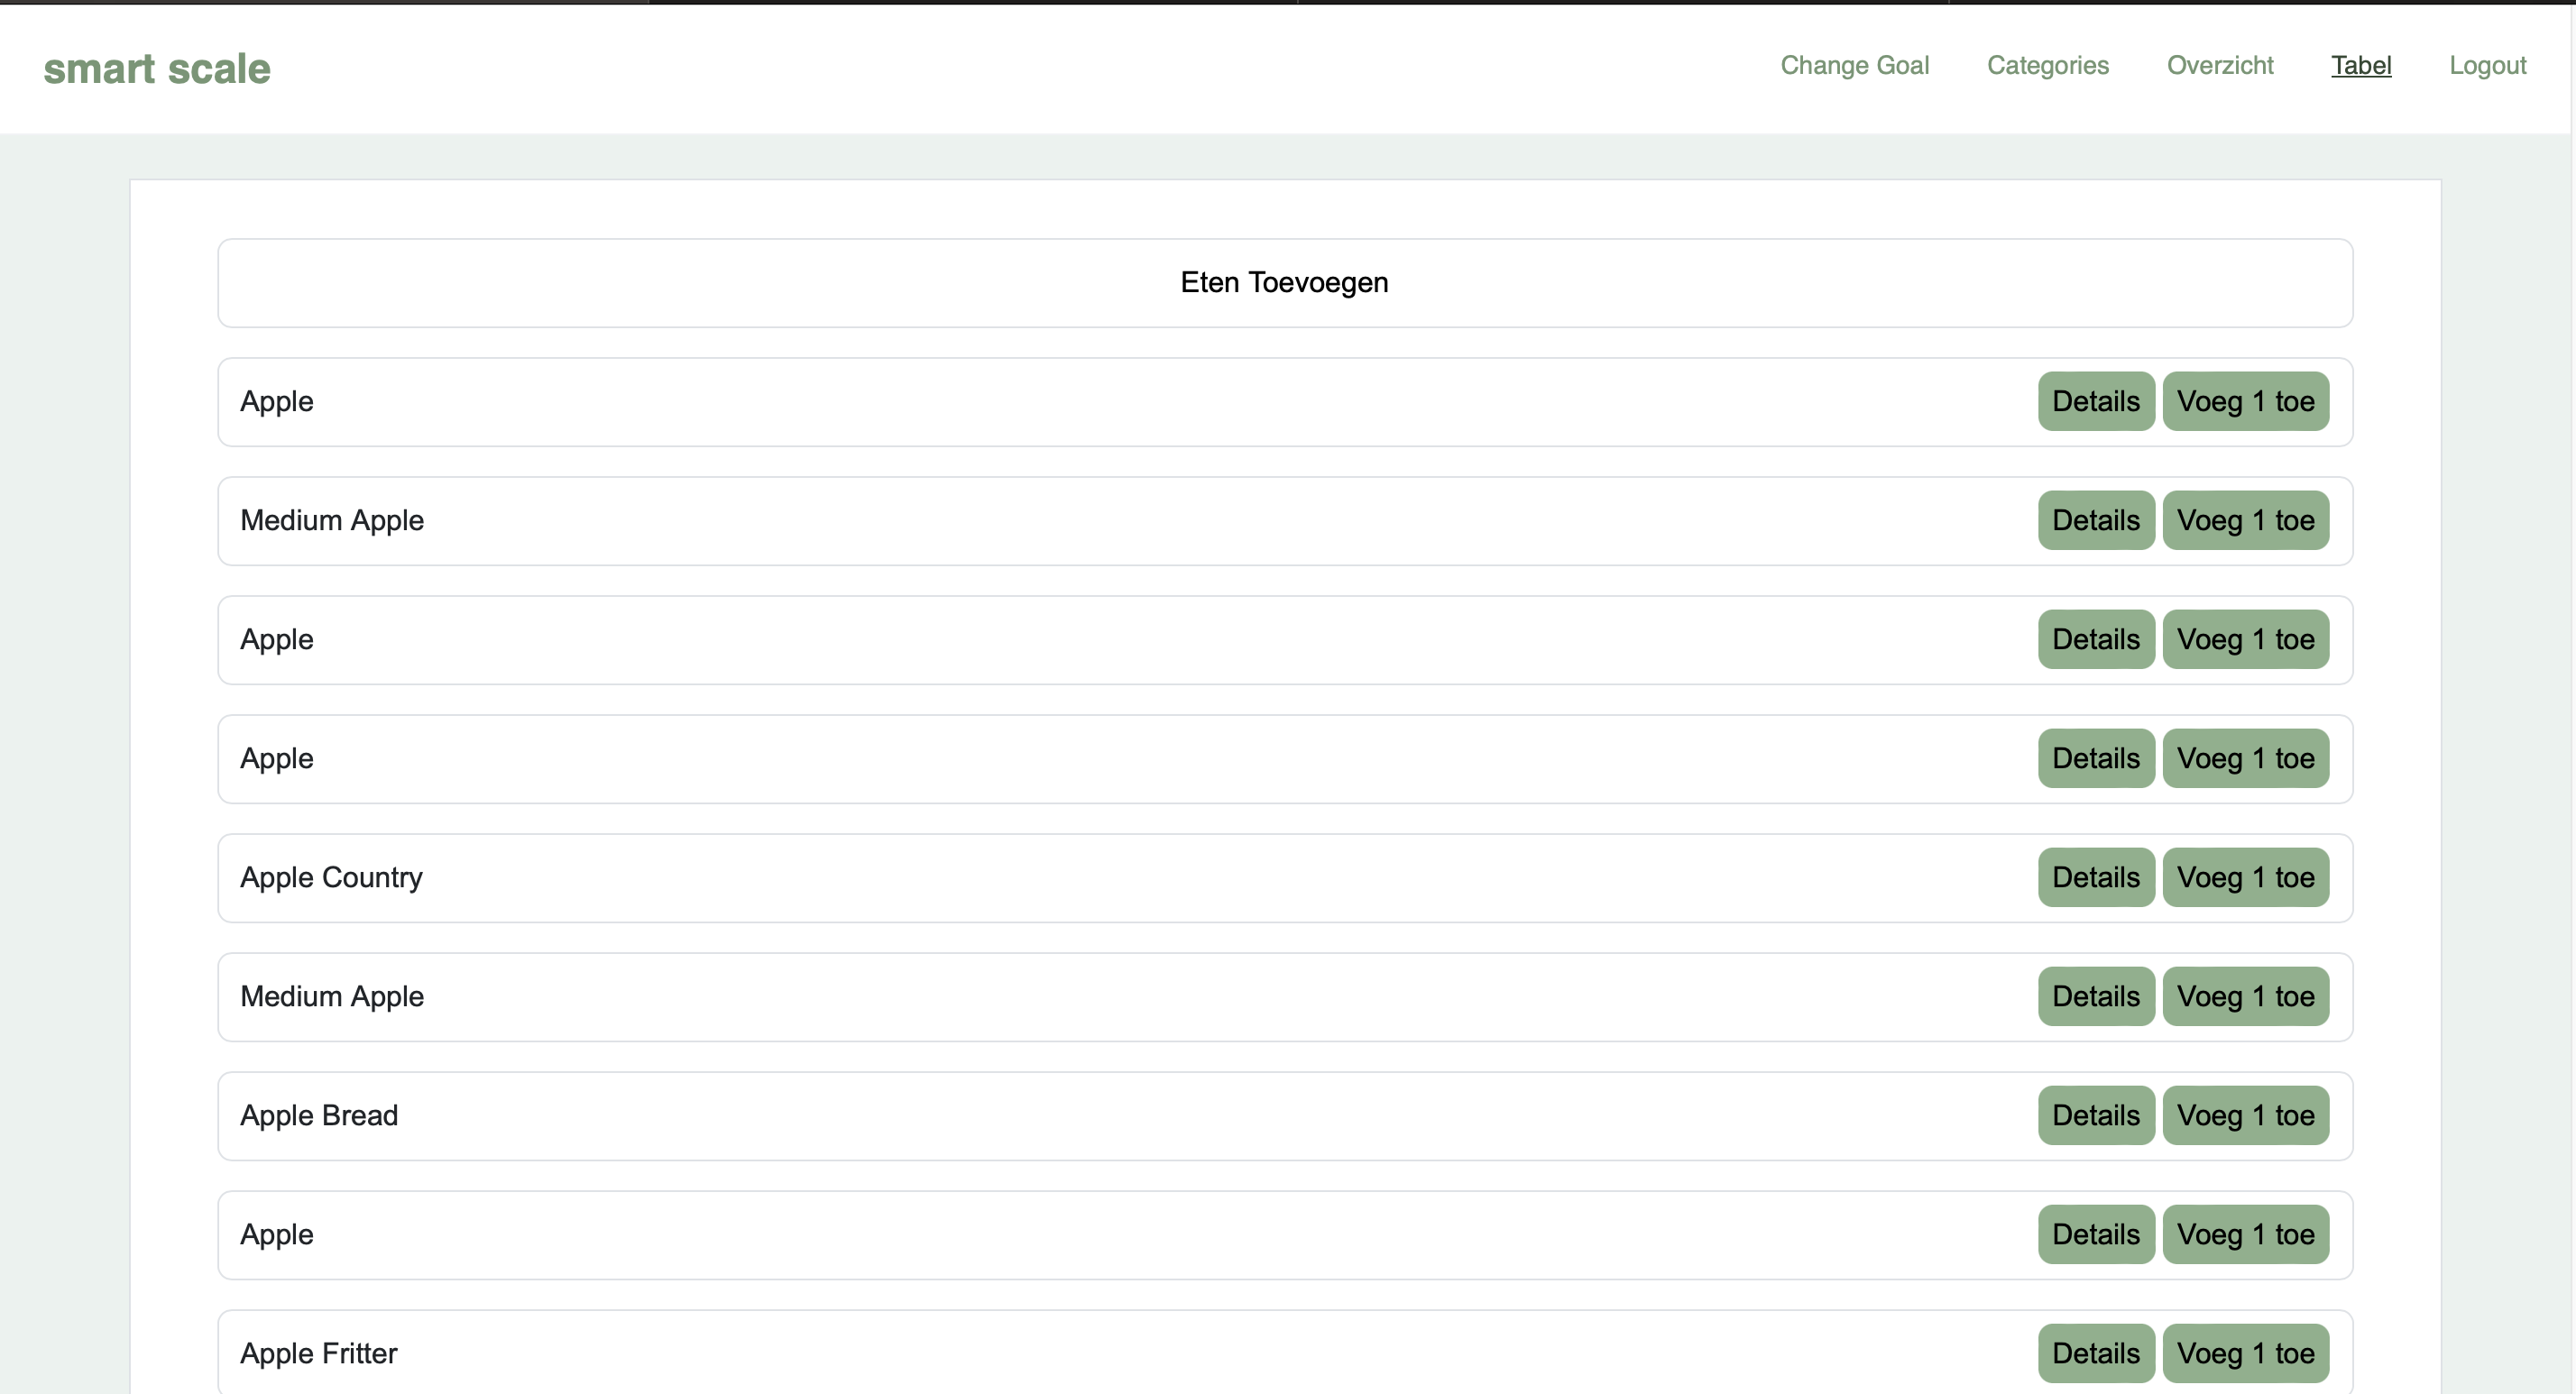The width and height of the screenshot is (2576, 1394).
Task: Click Details button for Apple Country
Action: pos(2095,877)
